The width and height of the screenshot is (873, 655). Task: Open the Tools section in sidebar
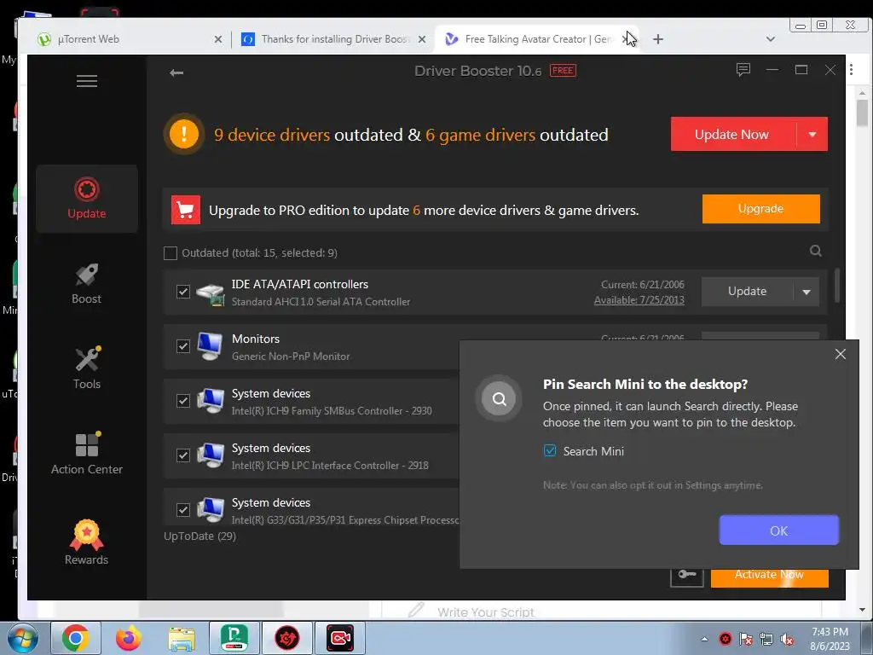tap(87, 368)
